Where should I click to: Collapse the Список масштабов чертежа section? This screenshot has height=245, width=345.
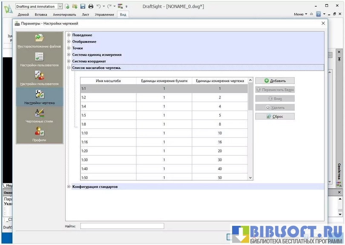click(69, 68)
